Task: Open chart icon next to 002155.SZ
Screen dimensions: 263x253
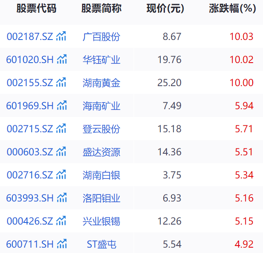Action: click(x=61, y=82)
